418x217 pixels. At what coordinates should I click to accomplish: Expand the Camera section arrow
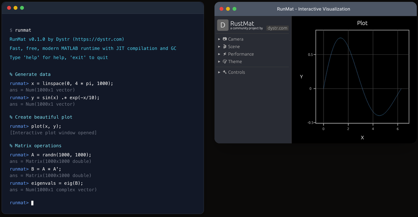pos(219,39)
